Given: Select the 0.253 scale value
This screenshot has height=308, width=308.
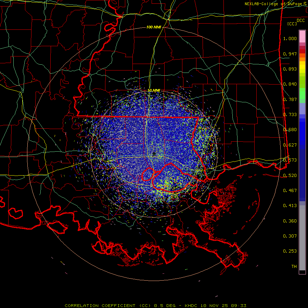Looking at the screenshot, I should click(x=290, y=251).
